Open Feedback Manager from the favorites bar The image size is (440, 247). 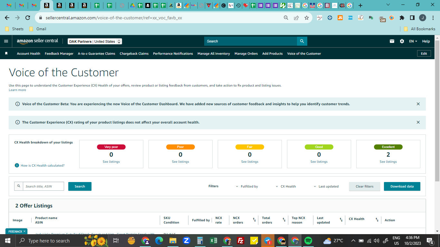[59, 53]
